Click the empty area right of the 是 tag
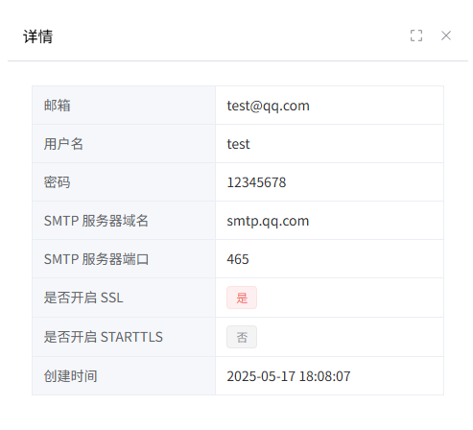 (x=350, y=298)
